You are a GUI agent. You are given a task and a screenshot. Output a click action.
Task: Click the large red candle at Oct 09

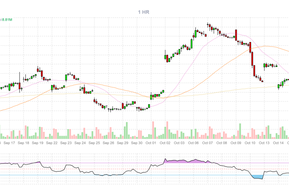coord(236,34)
